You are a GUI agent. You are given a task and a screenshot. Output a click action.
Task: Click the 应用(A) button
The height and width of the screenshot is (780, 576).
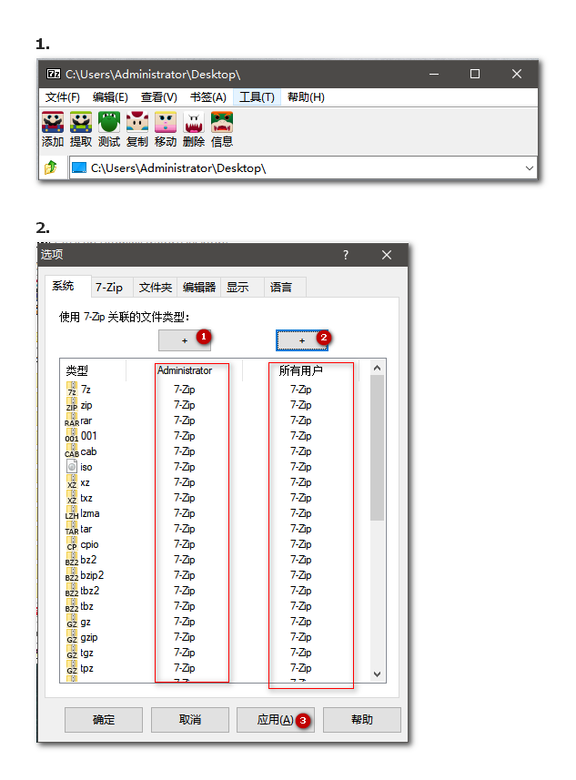pyautogui.click(x=276, y=720)
